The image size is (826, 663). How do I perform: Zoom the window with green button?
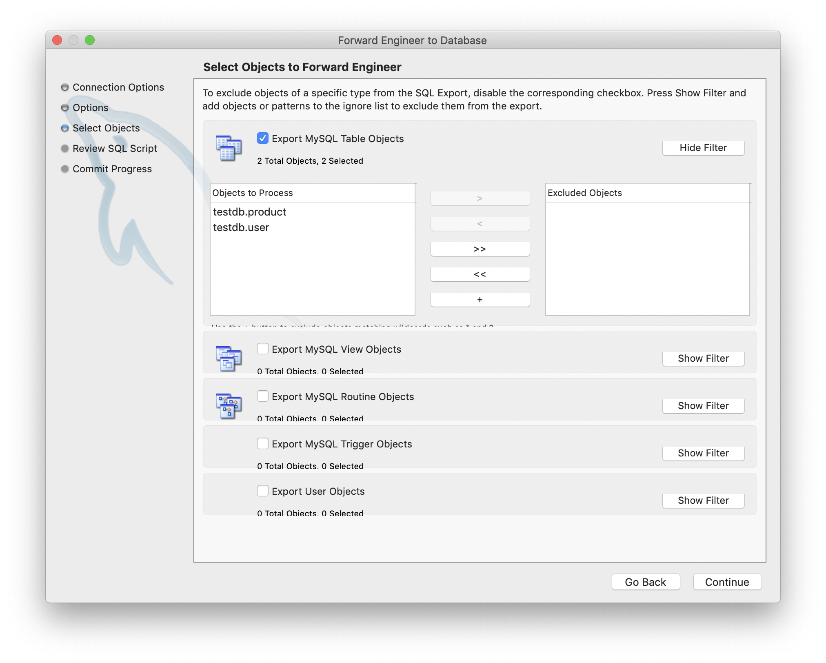90,40
